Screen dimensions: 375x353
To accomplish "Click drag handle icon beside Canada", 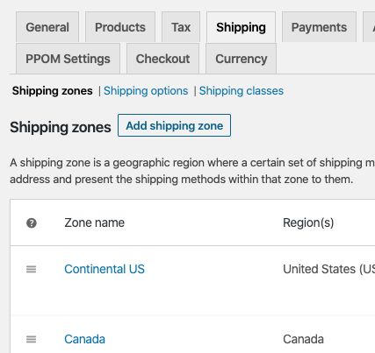I will (31, 339).
